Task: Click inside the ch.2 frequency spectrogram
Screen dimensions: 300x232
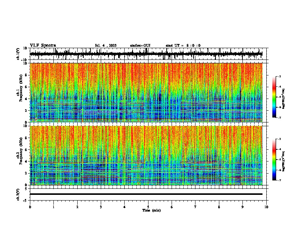Action: coord(146,155)
